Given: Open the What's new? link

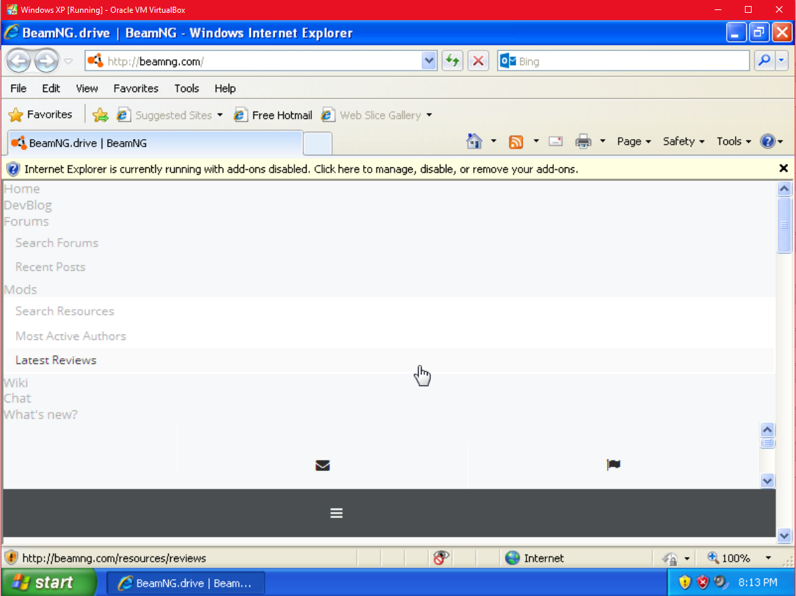Looking at the screenshot, I should click(x=40, y=415).
